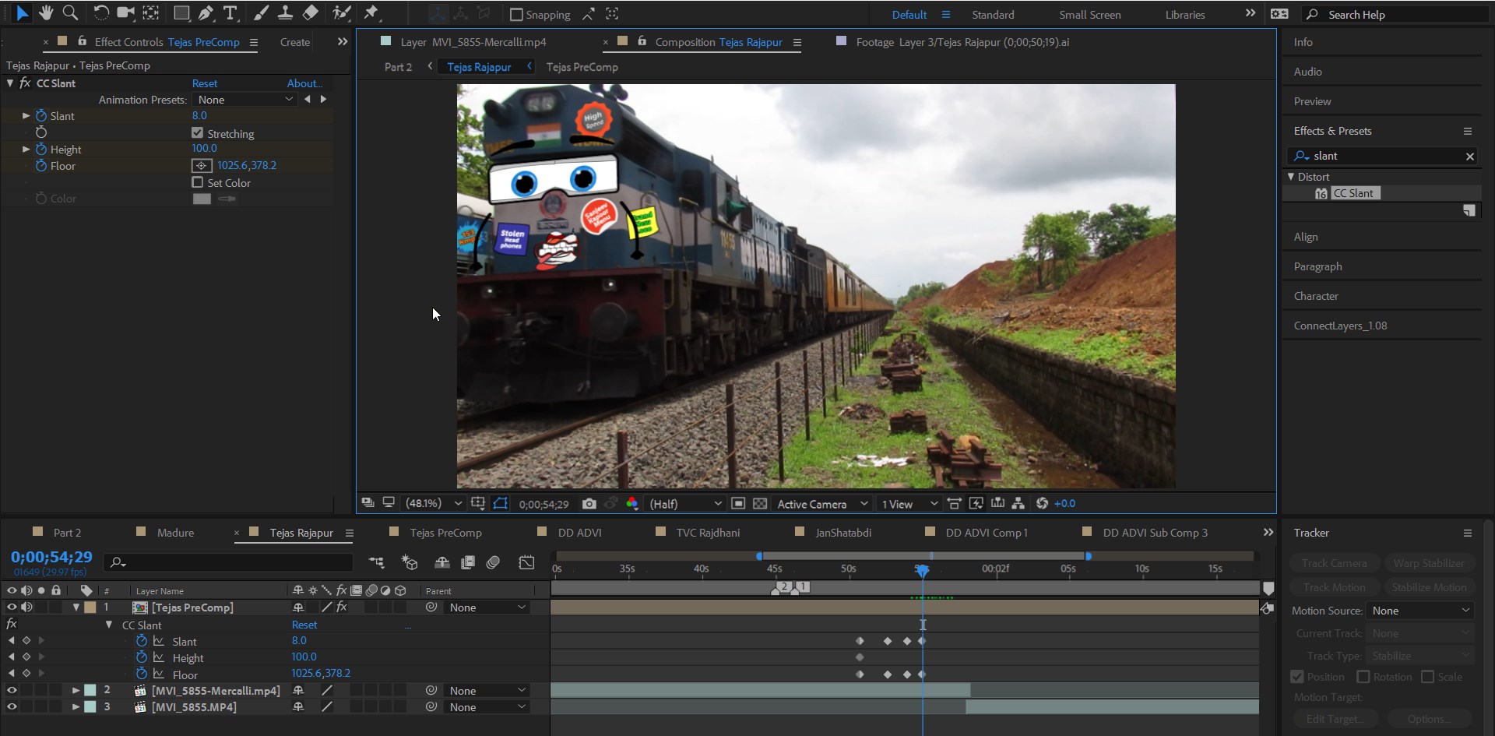
Task: Select the Eraser tool
Action: click(310, 12)
